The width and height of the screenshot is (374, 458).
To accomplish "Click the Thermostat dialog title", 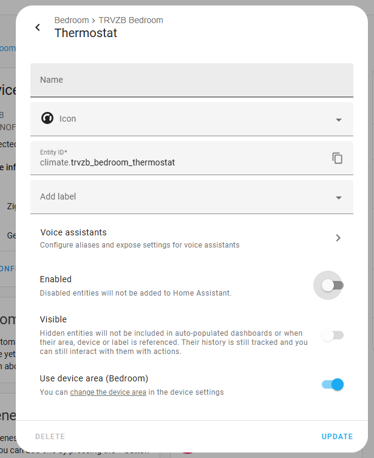I will 86,33.
